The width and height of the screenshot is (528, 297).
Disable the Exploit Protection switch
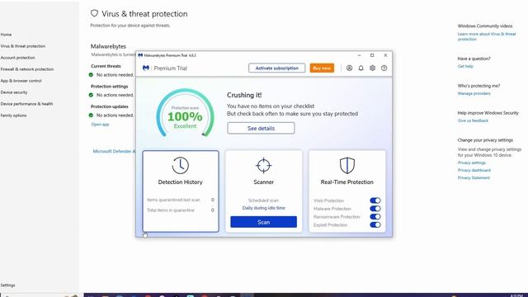pyautogui.click(x=375, y=224)
